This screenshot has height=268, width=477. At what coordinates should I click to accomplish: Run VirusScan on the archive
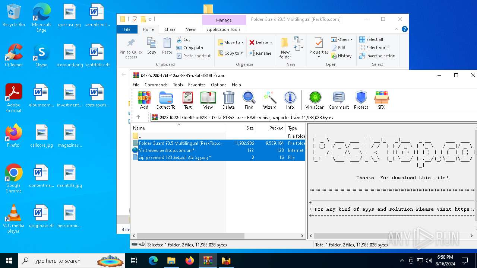tap(315, 100)
